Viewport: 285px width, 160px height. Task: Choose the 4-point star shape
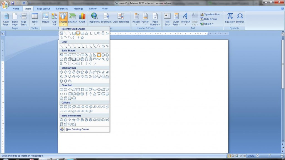tap(70, 120)
